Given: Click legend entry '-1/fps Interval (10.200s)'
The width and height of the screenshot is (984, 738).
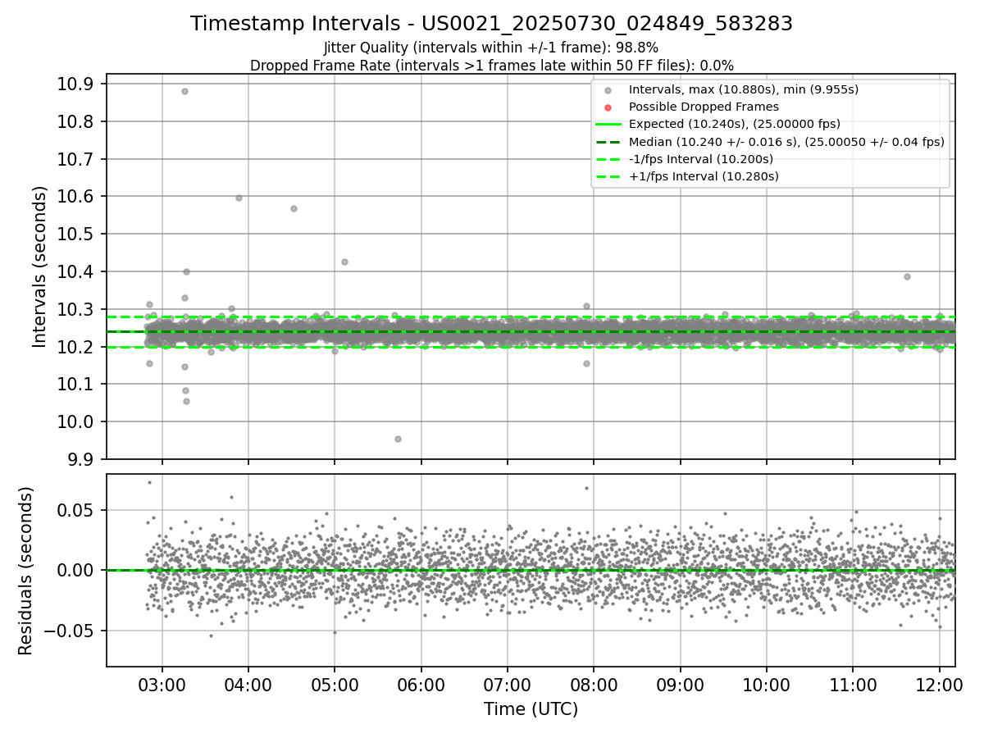Looking at the screenshot, I should pyautogui.click(x=700, y=158).
